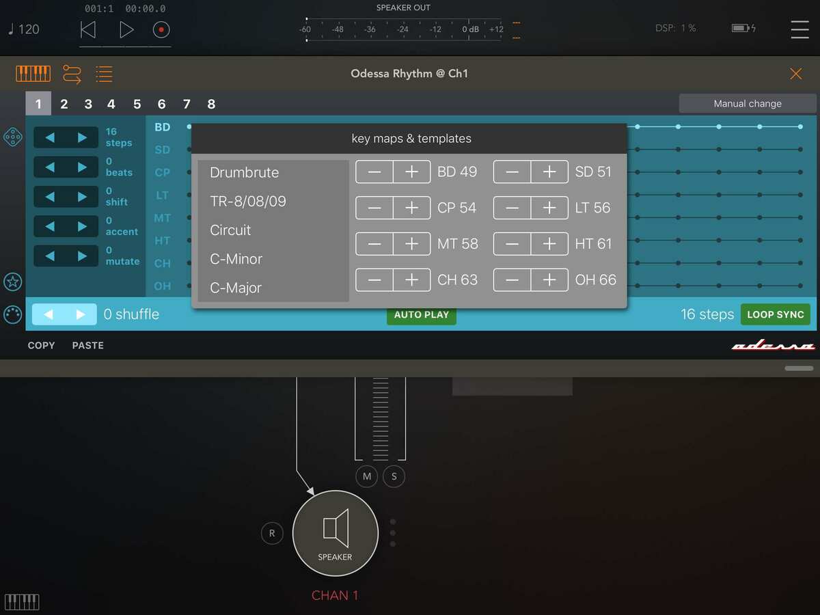Viewport: 820px width, 615px height.
Task: Select pattern tab 6
Action: tap(161, 104)
